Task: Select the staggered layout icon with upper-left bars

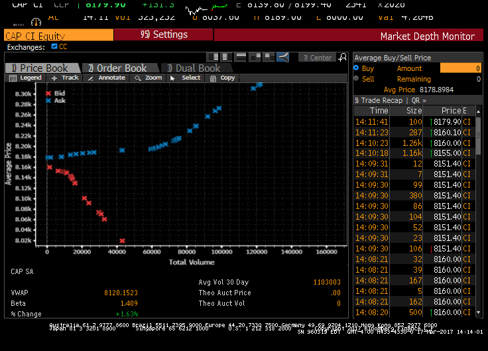Action: [269, 57]
